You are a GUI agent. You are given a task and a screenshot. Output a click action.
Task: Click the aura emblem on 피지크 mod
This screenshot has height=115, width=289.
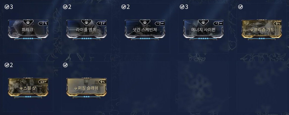click(x=28, y=23)
